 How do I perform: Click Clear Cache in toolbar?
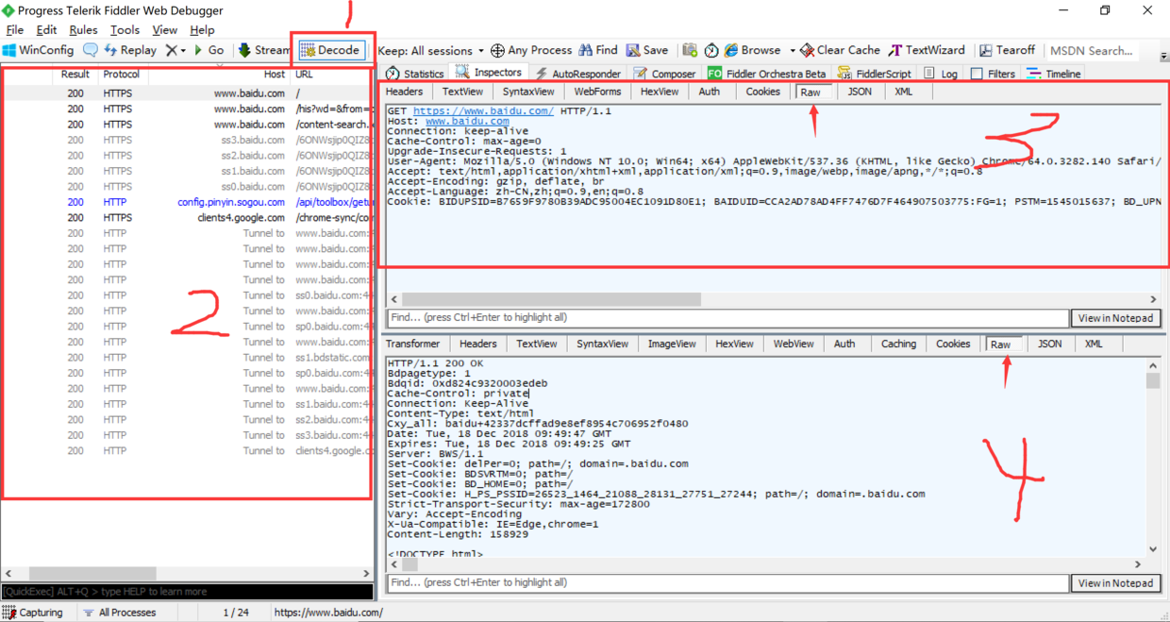(840, 50)
